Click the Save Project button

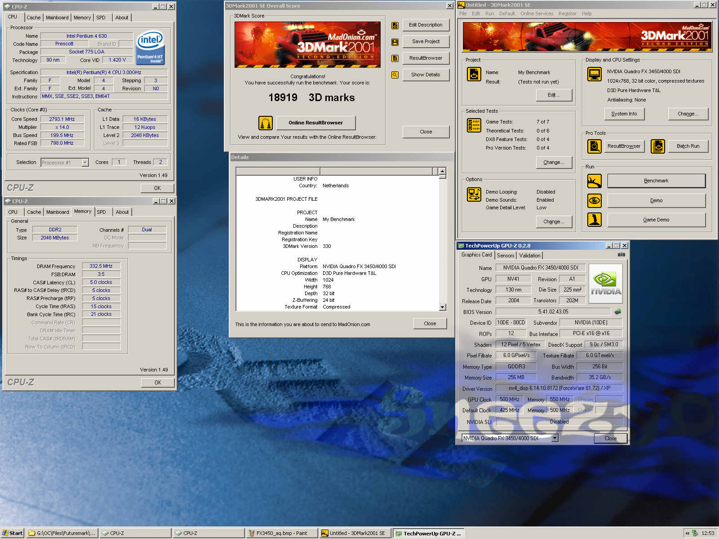tap(426, 41)
